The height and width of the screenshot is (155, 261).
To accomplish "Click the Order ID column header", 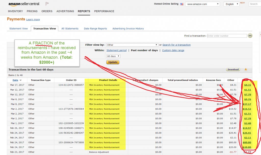I will click(71, 80).
